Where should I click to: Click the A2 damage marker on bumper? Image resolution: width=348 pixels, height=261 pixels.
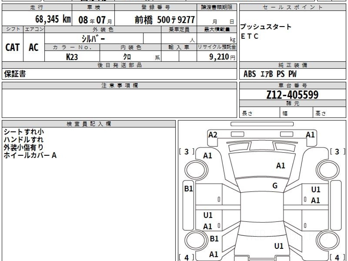click(x=213, y=135)
